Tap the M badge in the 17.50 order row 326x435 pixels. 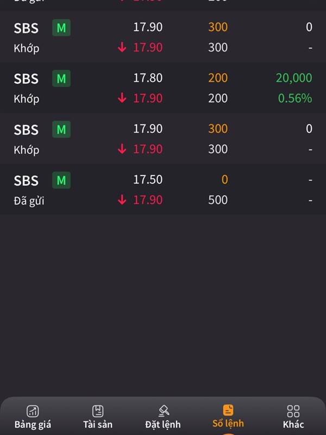tap(61, 181)
